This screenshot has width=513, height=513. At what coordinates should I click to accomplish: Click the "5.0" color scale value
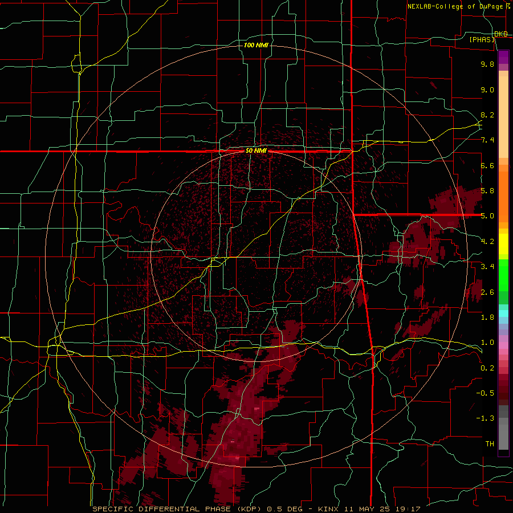click(487, 216)
